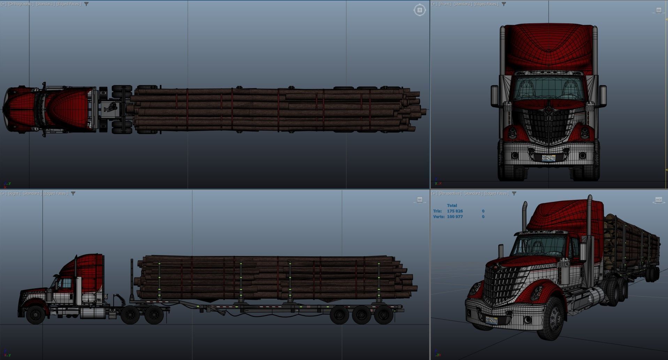The width and height of the screenshot is (668, 360).
Task: Click the Tris count value 175 826
Action: coord(455,211)
